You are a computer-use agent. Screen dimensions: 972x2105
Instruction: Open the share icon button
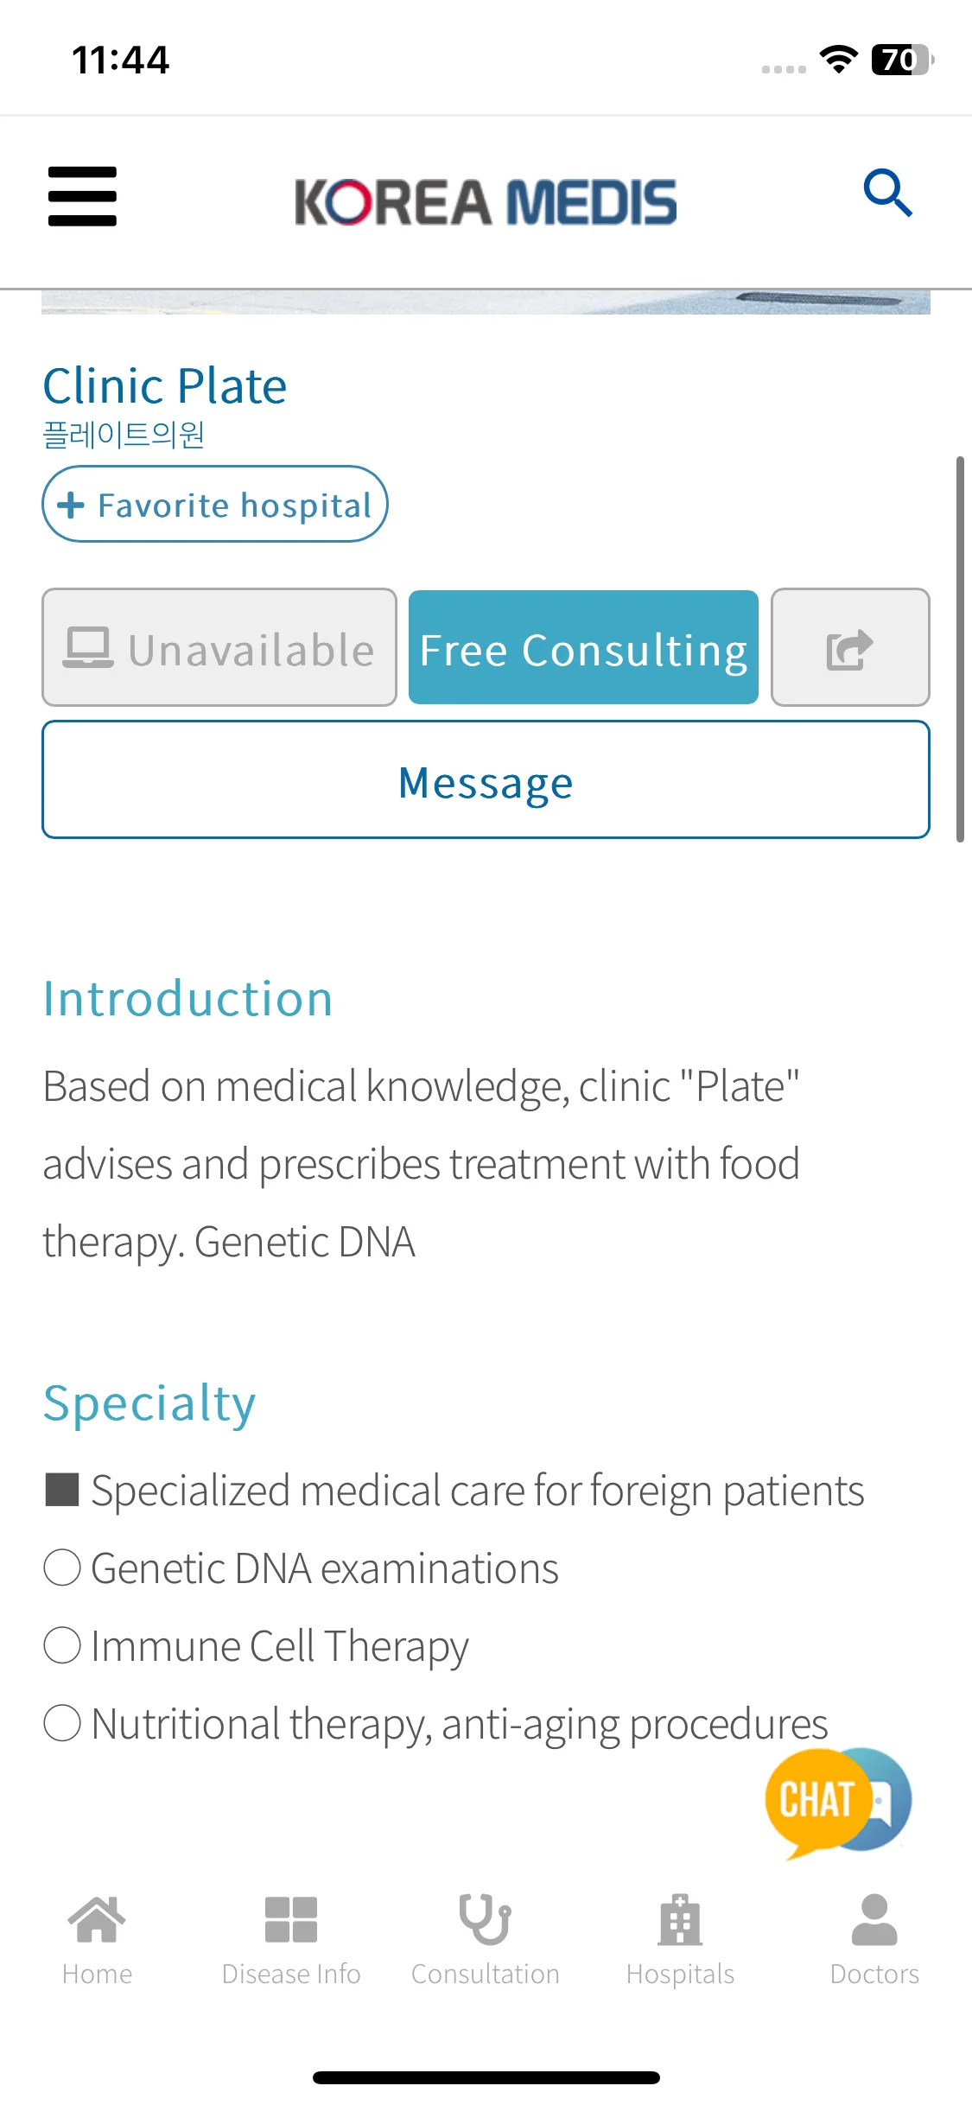click(850, 648)
